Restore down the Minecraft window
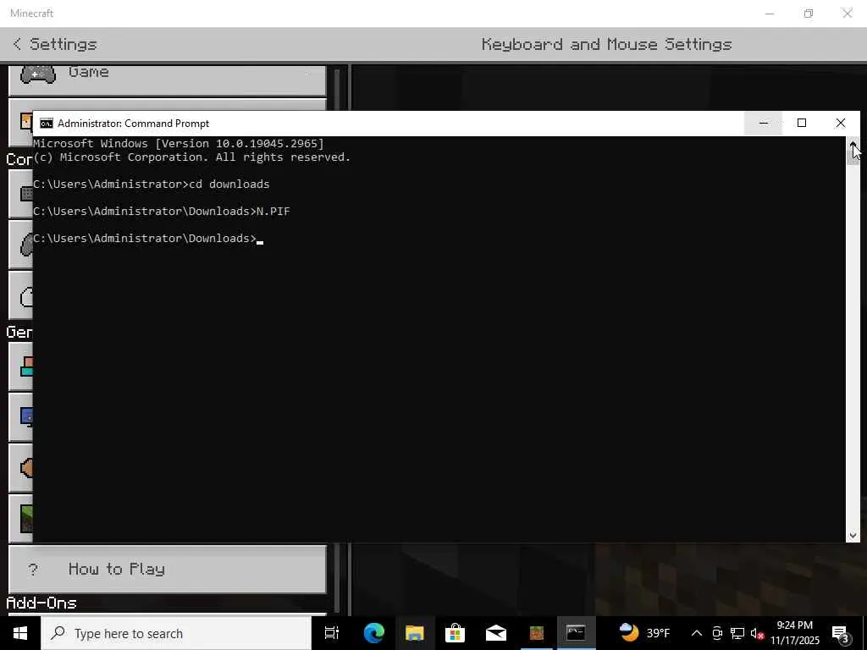 809,14
